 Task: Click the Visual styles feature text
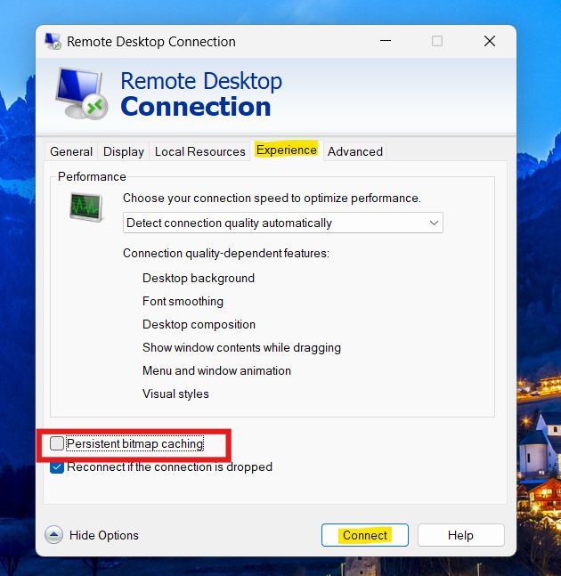(175, 393)
